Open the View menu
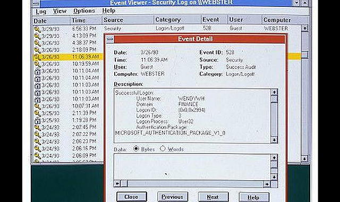This screenshot has width=340, height=202. coord(59,11)
